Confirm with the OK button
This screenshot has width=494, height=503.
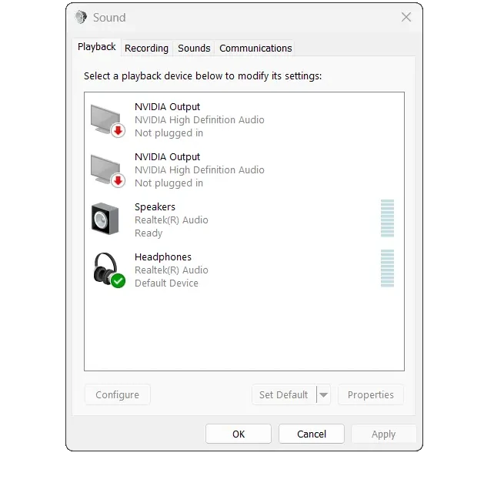click(239, 434)
